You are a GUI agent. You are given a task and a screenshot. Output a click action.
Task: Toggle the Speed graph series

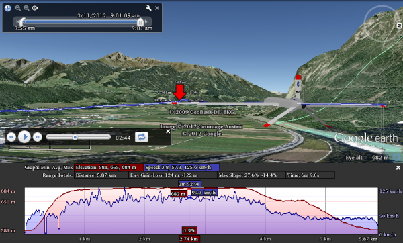[181, 167]
